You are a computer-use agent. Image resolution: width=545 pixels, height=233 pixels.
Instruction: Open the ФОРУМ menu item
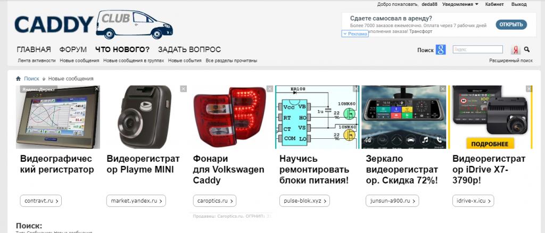click(73, 49)
